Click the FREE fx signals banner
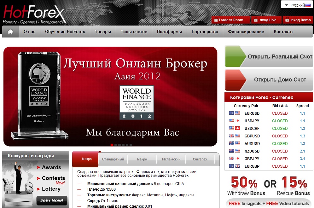Image resolution: width=314 pixels, height=208 pixels. 269,203
